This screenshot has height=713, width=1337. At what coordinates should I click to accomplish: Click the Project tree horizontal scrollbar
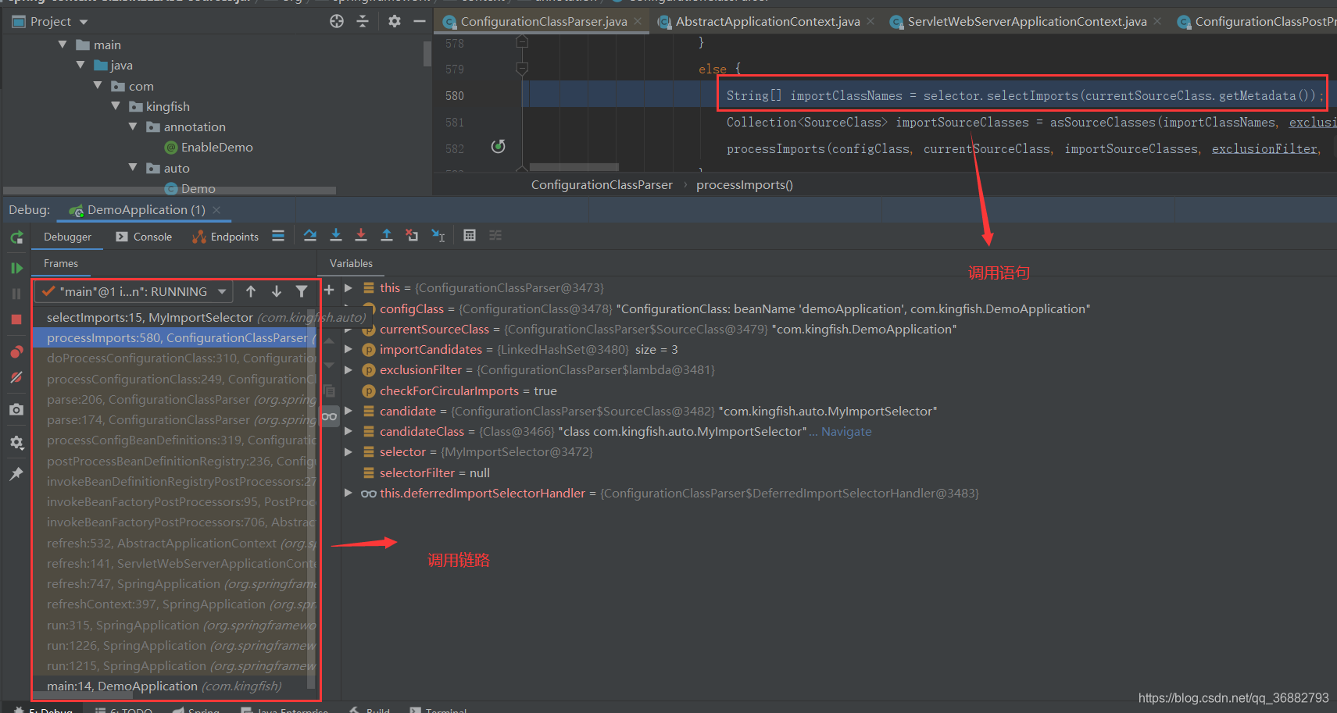click(170, 191)
